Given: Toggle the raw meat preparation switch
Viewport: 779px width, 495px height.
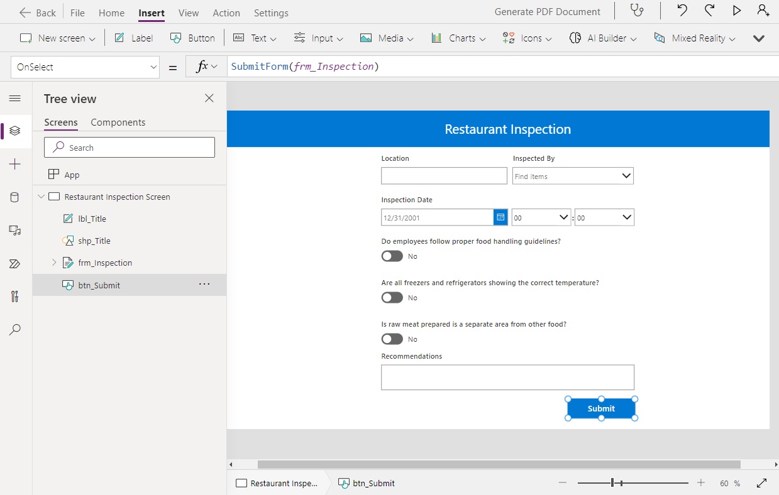Looking at the screenshot, I should click(392, 339).
